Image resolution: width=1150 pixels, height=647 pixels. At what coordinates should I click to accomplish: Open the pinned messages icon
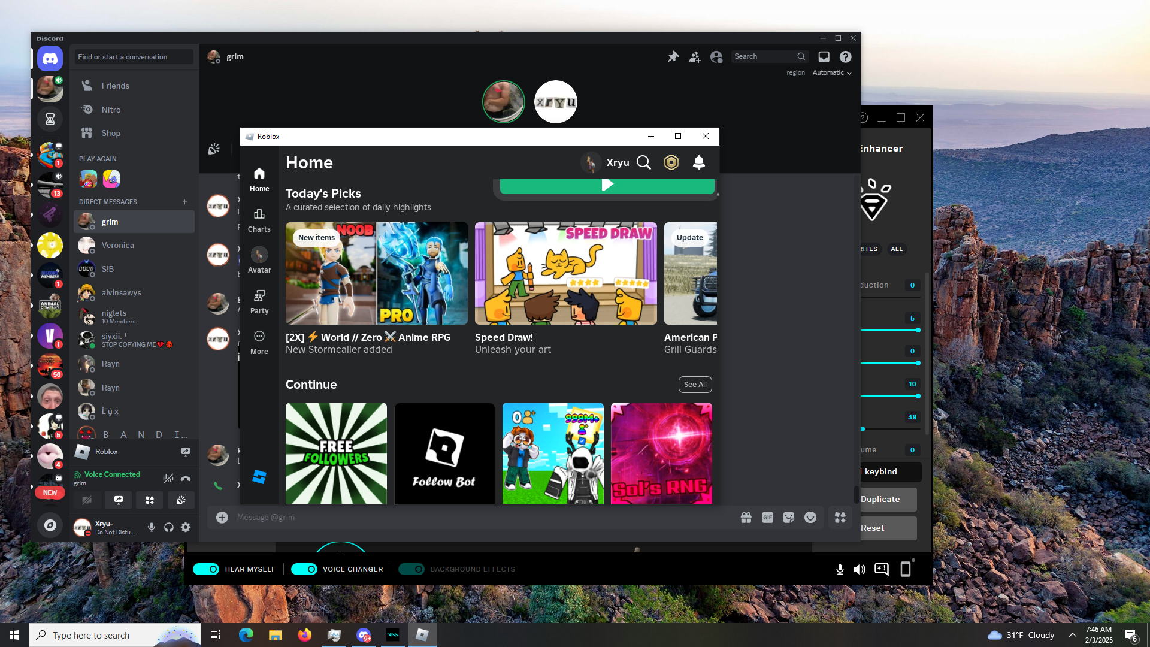673,56
